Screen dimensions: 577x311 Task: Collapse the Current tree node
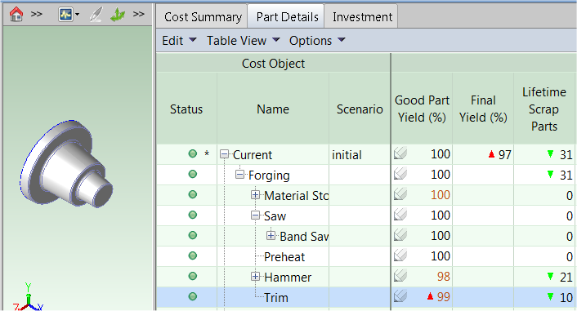tap(224, 154)
